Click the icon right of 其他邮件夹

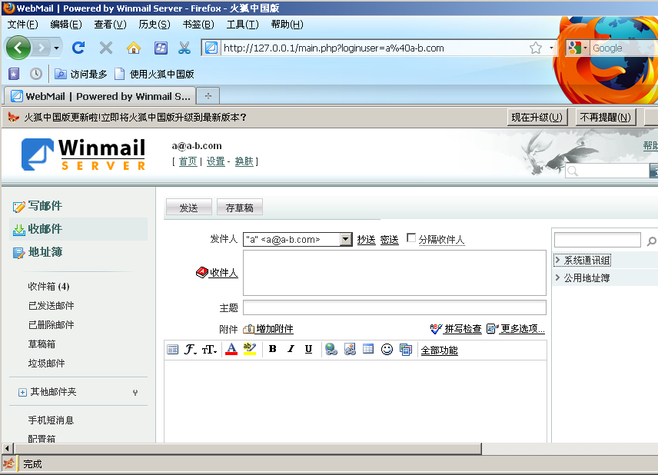[x=135, y=393]
